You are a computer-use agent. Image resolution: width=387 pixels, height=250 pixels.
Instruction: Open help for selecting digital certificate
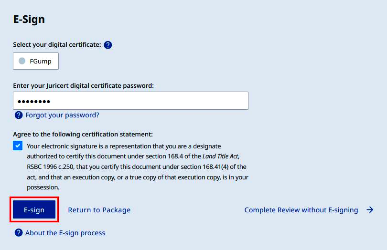pos(108,45)
